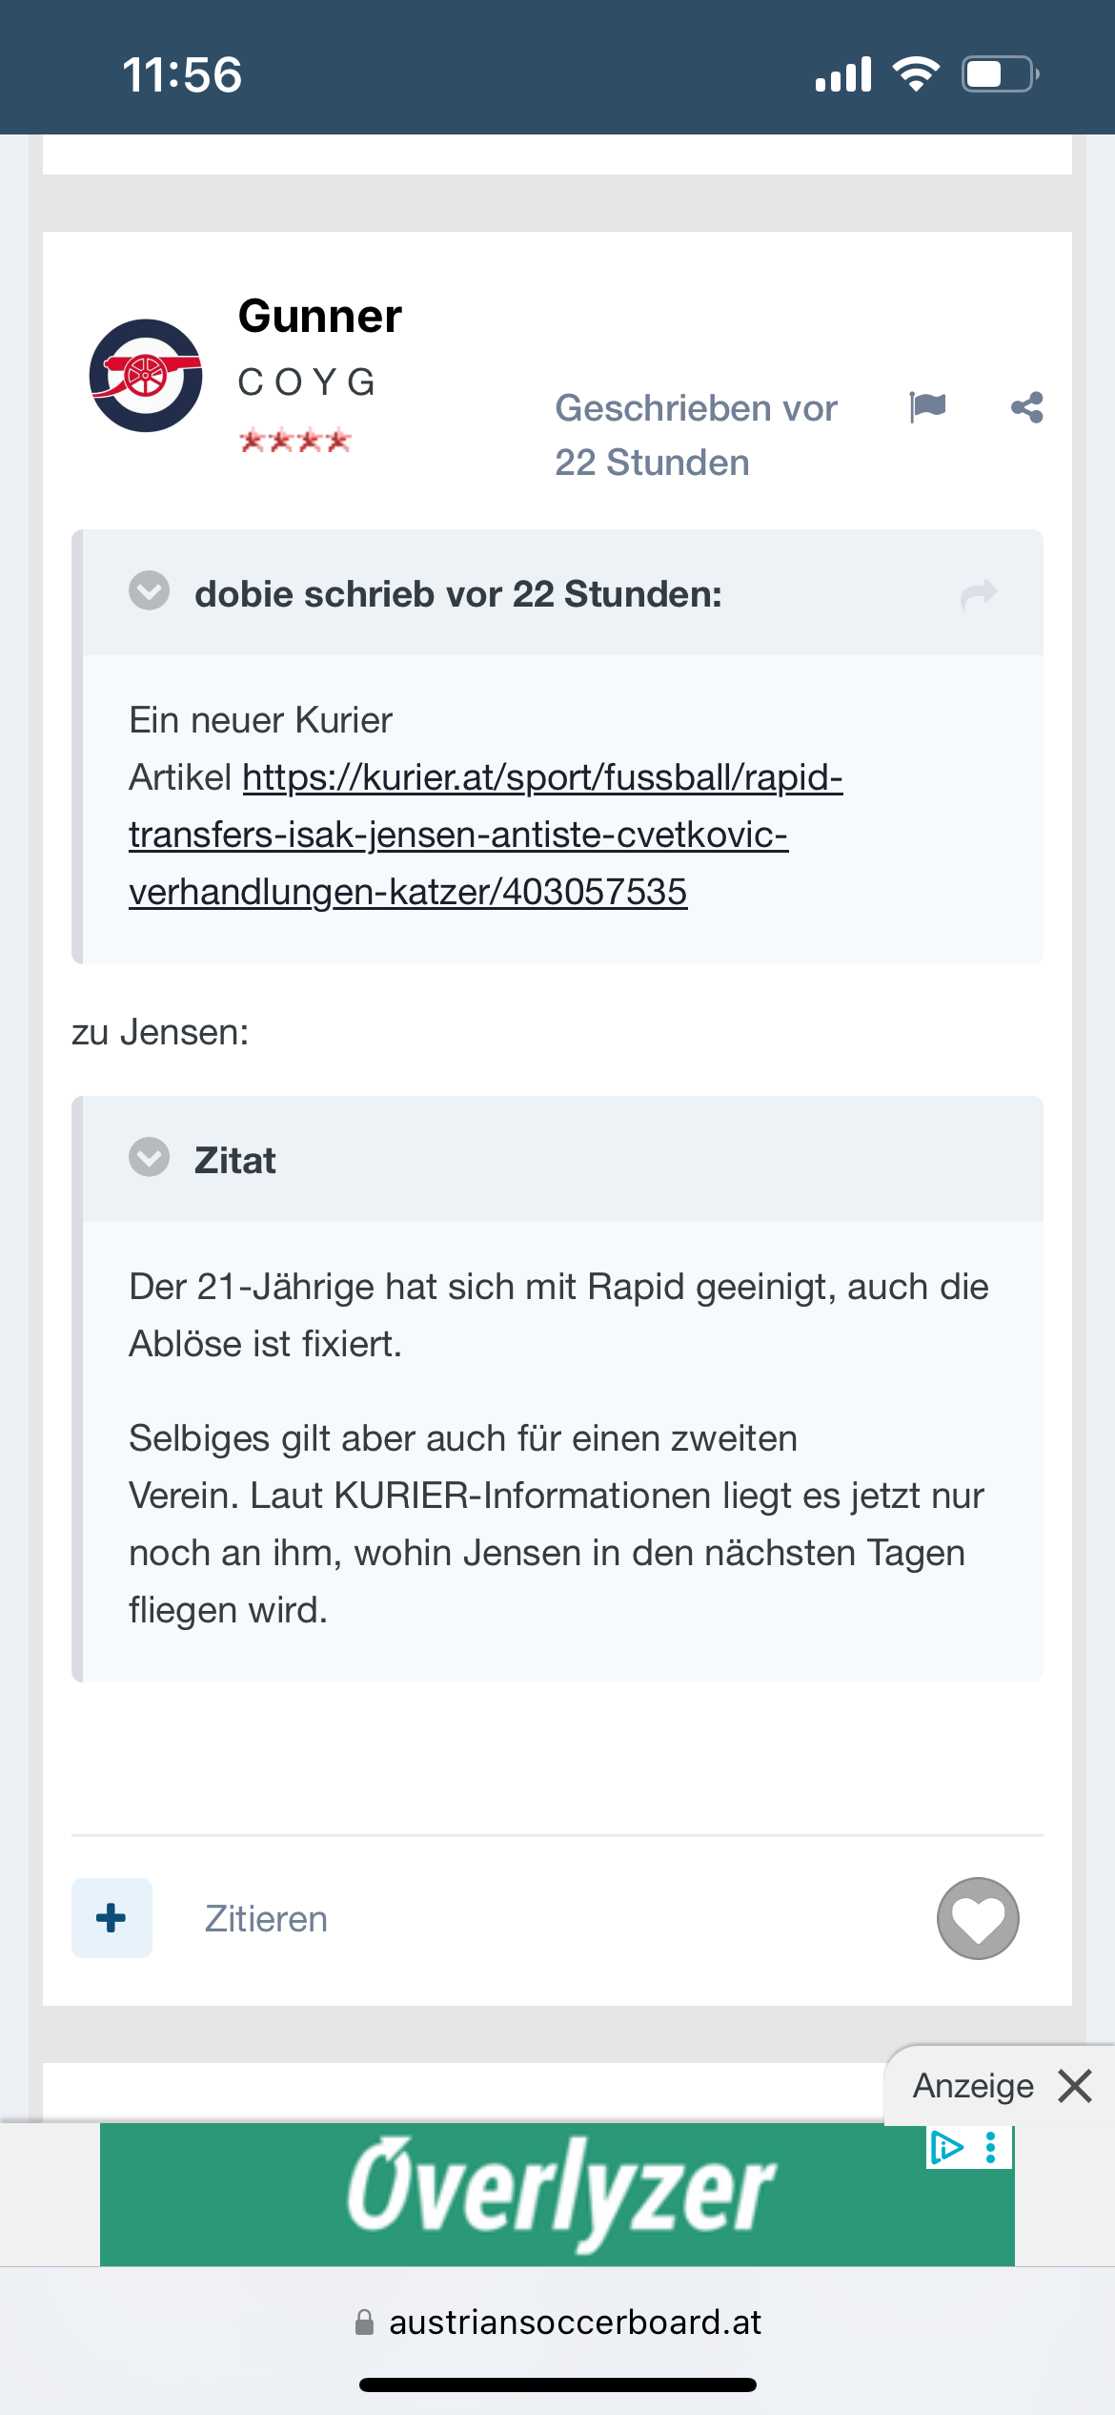The width and height of the screenshot is (1115, 2415).
Task: Tap the lock icon next to the URL
Action: coord(364,2322)
